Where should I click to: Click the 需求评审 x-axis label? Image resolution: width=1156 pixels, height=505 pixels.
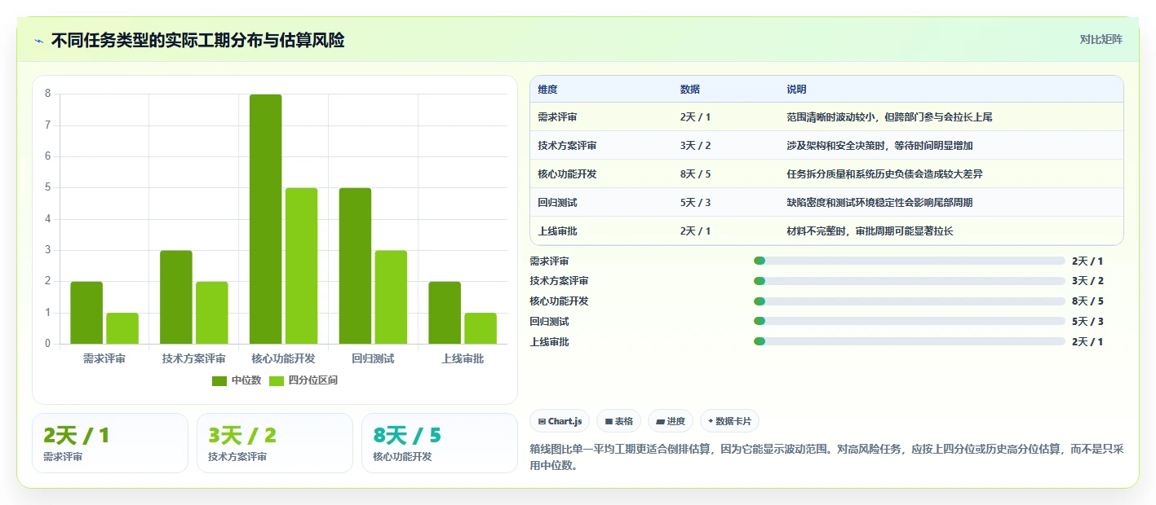(x=104, y=358)
